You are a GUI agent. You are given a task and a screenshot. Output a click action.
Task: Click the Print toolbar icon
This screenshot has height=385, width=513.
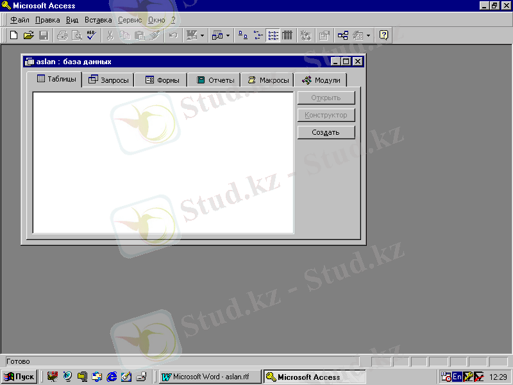coord(62,35)
